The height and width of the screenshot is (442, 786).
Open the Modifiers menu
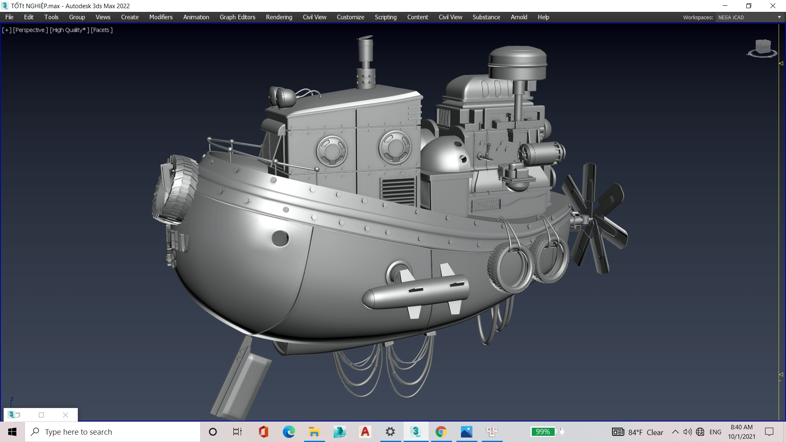(x=160, y=17)
